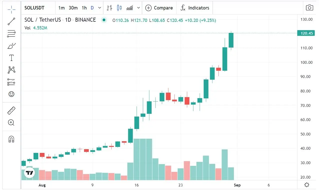Select the brush drawing tool
This screenshot has width=319, height=192.
[11, 46]
